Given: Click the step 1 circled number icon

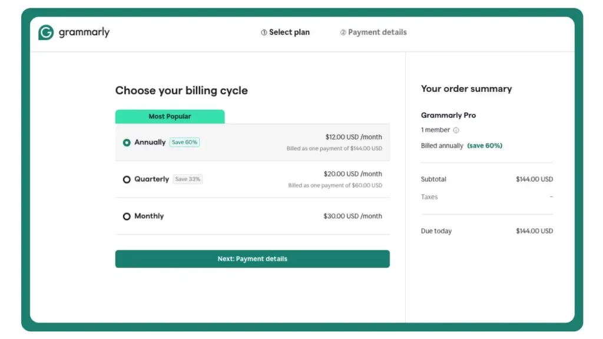Looking at the screenshot, I should (x=264, y=33).
